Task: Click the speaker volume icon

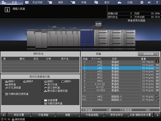Action: (149, 2)
